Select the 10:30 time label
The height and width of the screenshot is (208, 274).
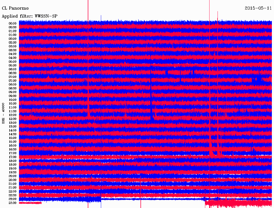point(13,103)
